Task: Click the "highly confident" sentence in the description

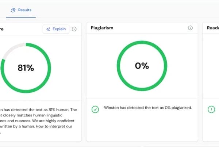Action: [x=55, y=120]
